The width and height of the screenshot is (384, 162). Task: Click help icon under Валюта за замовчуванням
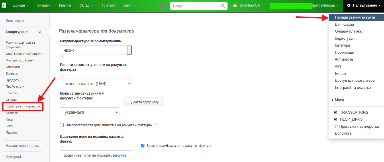62,76
